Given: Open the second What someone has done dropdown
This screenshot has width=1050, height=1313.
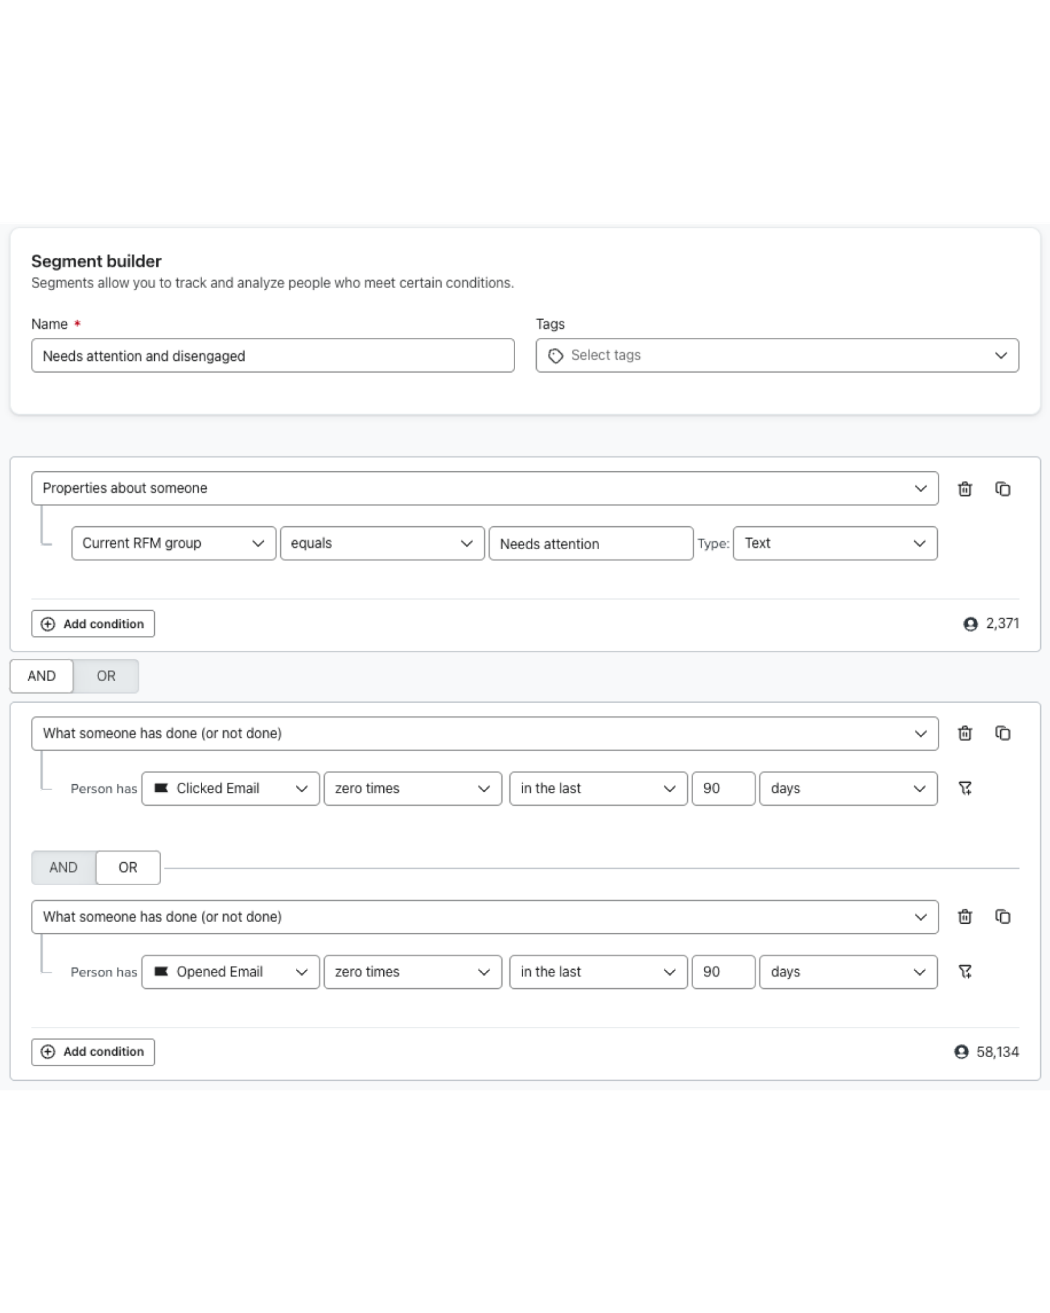Looking at the screenshot, I should pyautogui.click(x=485, y=917).
